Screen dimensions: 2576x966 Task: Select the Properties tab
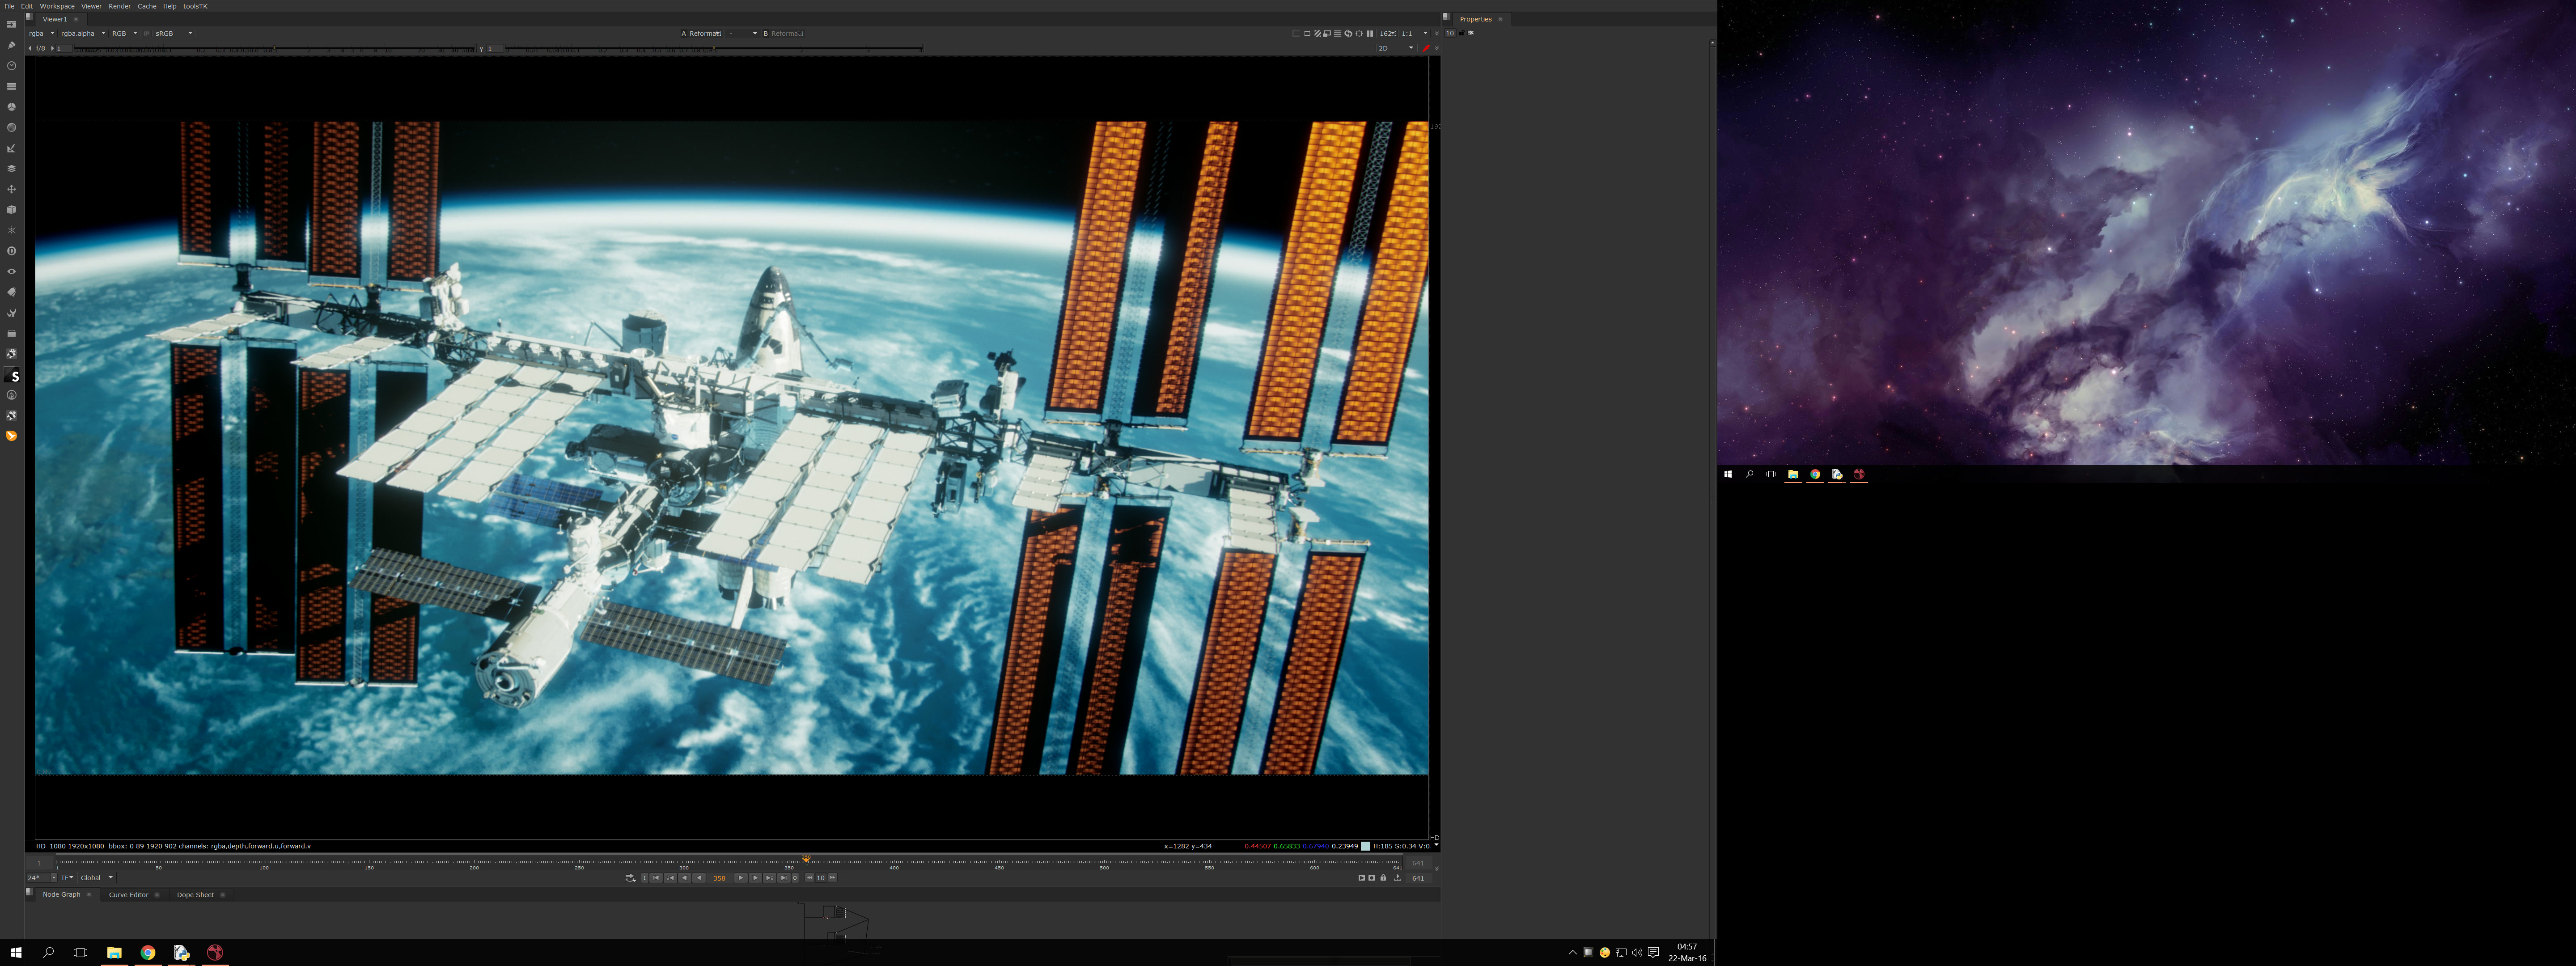pyautogui.click(x=1475, y=19)
